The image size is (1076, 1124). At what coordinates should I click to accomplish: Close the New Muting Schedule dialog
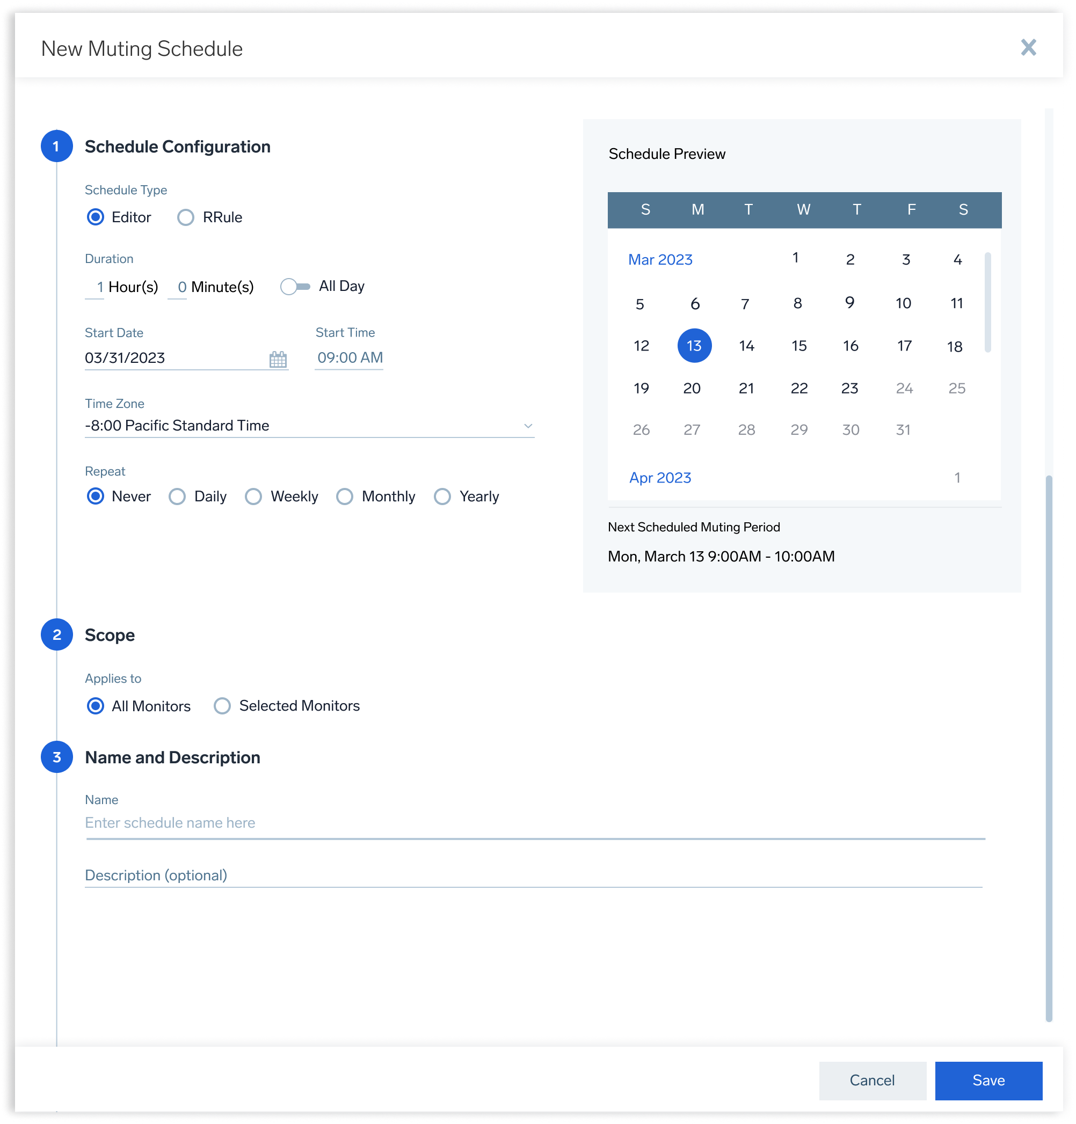tap(1029, 49)
